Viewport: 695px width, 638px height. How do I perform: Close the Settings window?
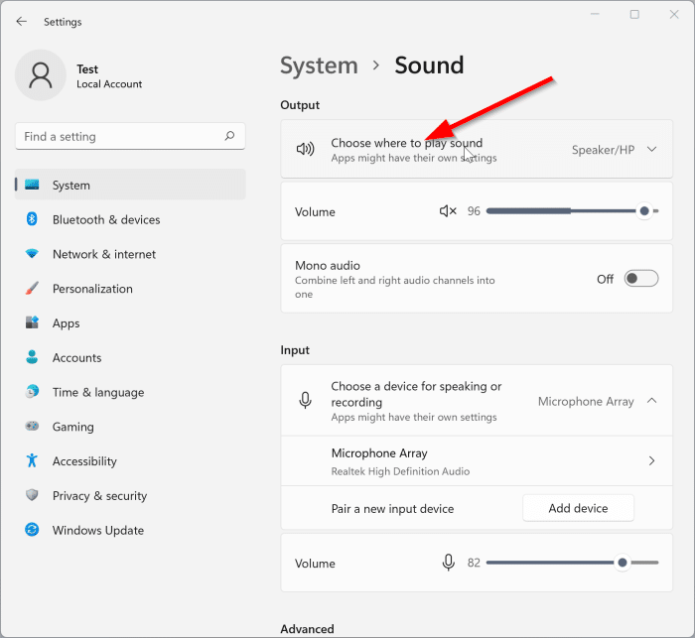pyautogui.click(x=674, y=14)
